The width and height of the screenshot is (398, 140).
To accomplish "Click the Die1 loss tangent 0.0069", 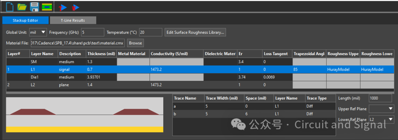I will 277,77.
